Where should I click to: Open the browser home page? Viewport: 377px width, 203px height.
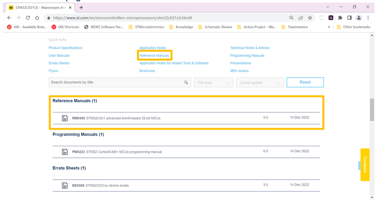[x=37, y=18]
